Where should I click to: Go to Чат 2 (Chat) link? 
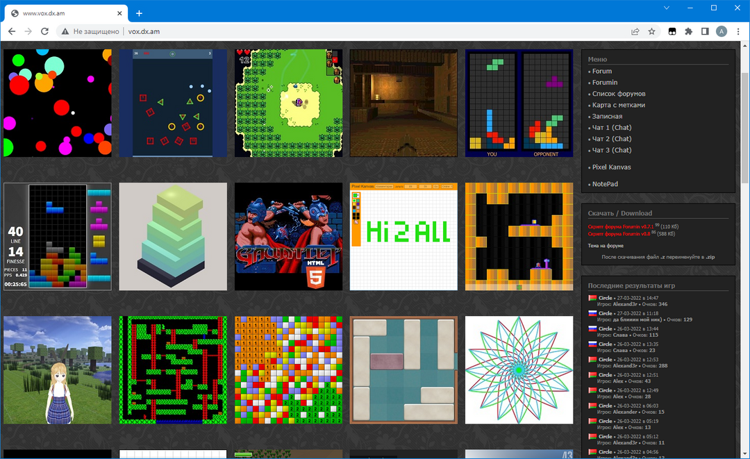[x=611, y=139]
